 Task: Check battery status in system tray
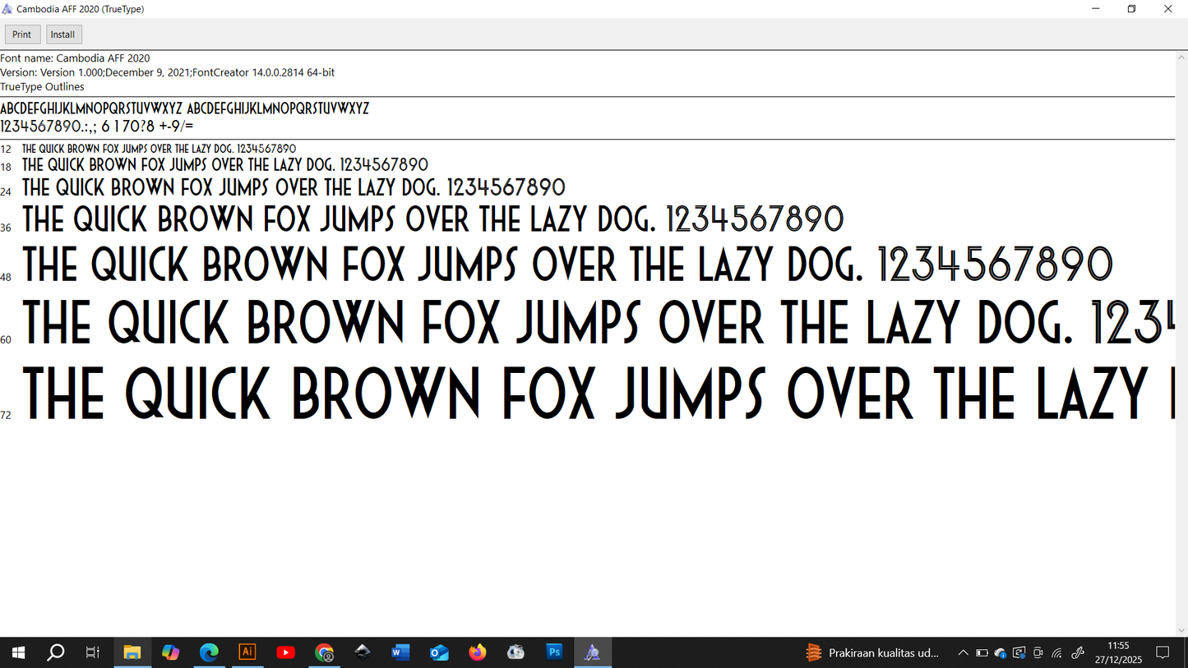tap(982, 652)
